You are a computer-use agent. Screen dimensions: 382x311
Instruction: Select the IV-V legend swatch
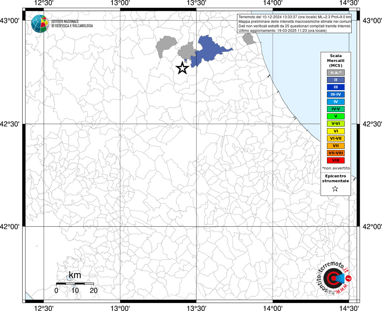point(336,109)
